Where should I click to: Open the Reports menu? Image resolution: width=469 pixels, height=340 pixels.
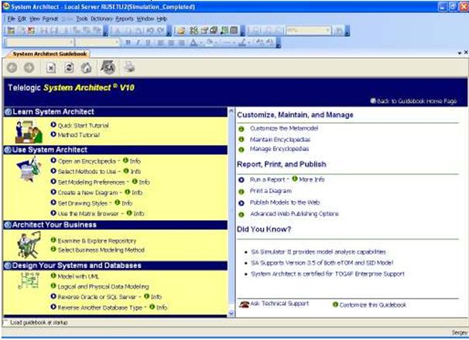coord(125,19)
